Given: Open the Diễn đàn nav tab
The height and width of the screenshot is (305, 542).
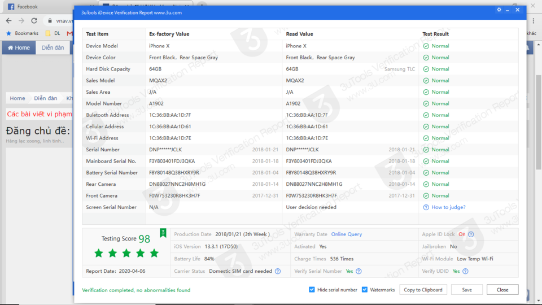Looking at the screenshot, I should tap(53, 47).
